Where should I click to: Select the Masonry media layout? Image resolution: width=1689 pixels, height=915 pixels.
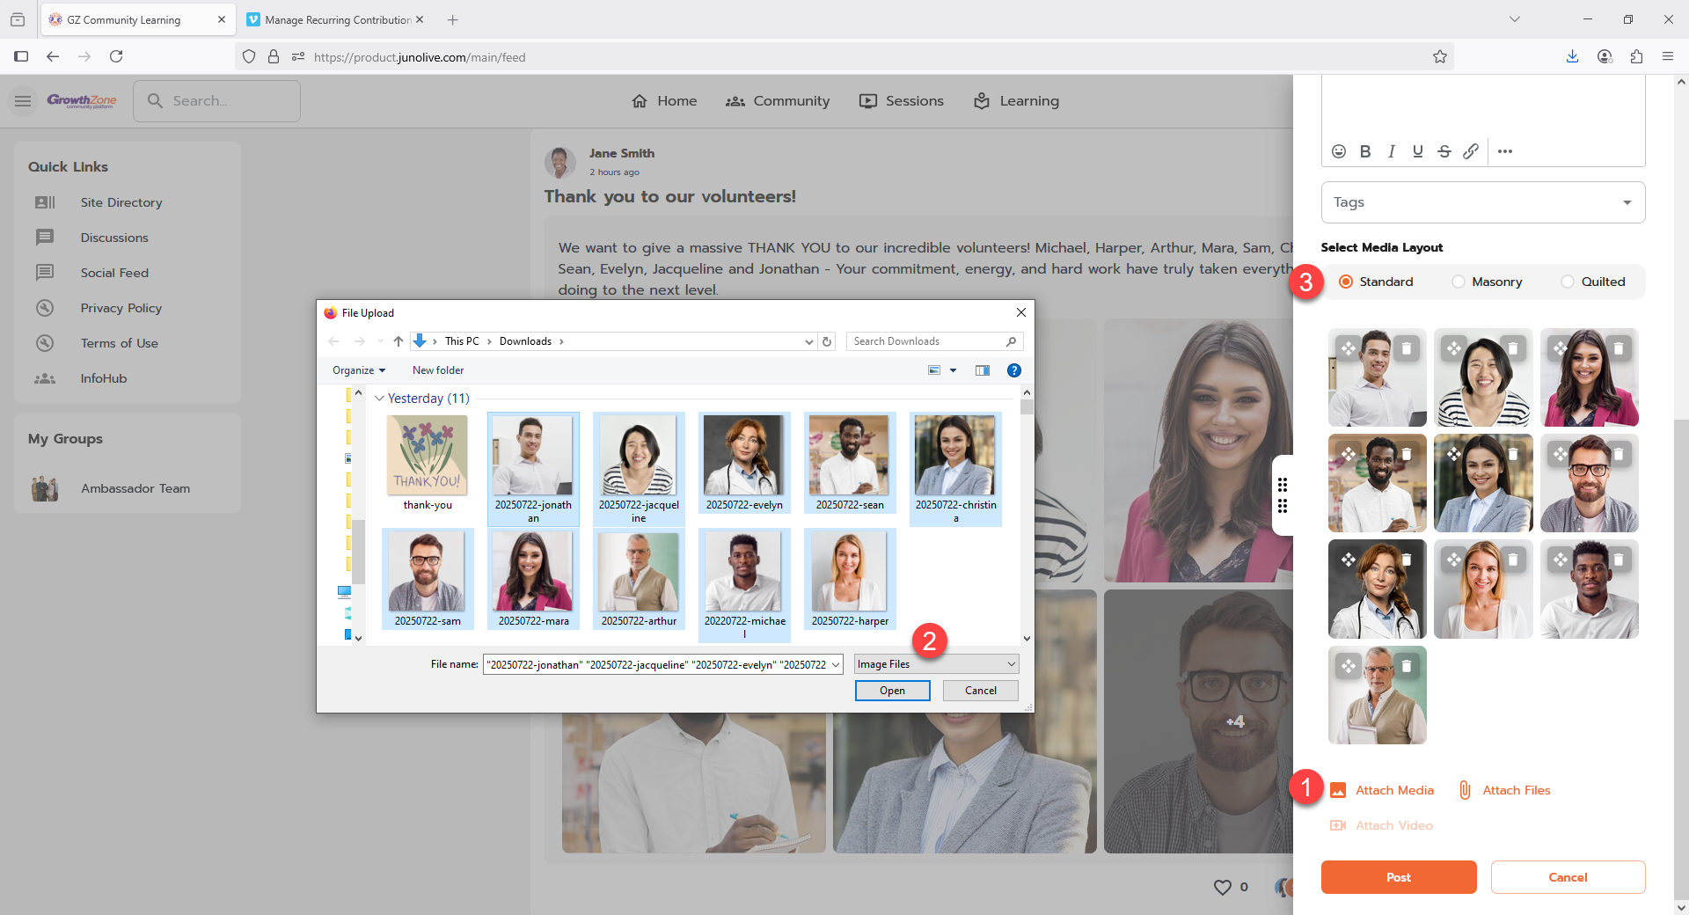tap(1487, 282)
